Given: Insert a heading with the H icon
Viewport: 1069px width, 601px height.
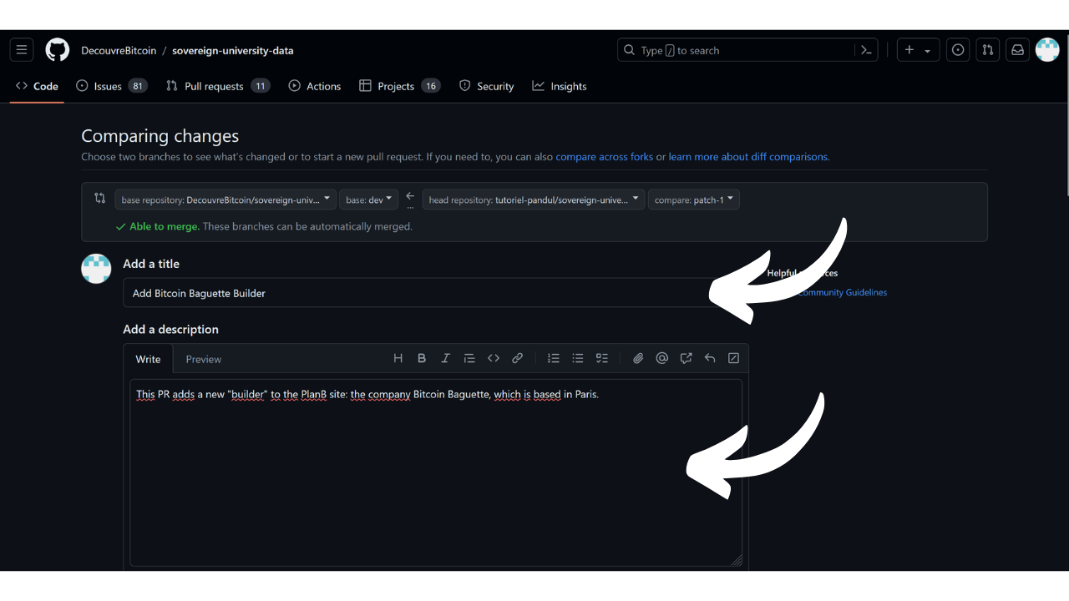Looking at the screenshot, I should pos(398,358).
